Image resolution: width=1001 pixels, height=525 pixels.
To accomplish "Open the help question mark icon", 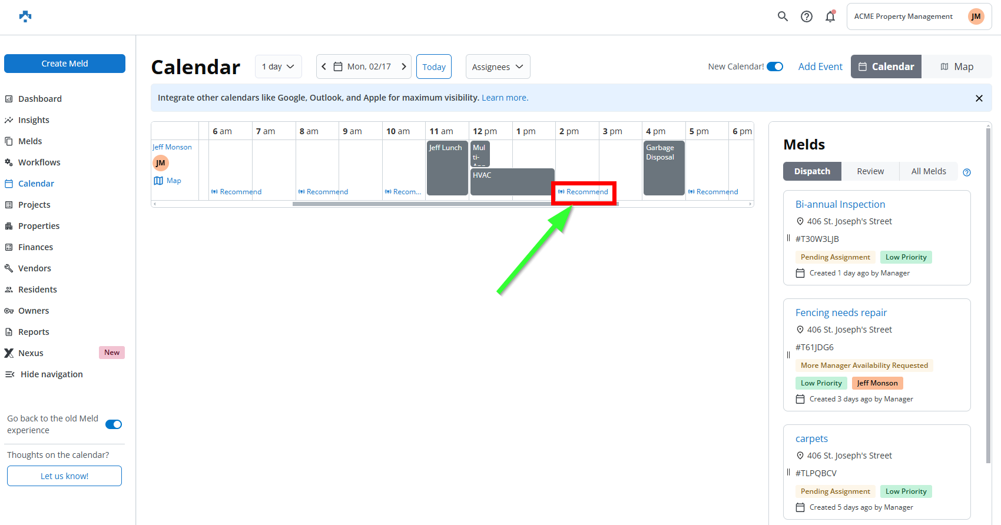I will click(x=807, y=16).
